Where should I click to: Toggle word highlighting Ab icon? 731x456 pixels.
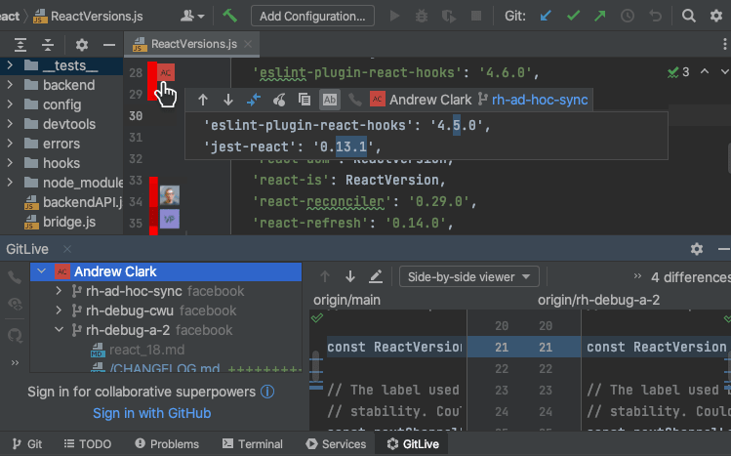330,100
